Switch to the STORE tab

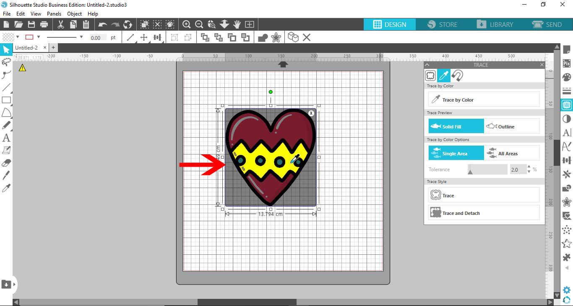442,24
